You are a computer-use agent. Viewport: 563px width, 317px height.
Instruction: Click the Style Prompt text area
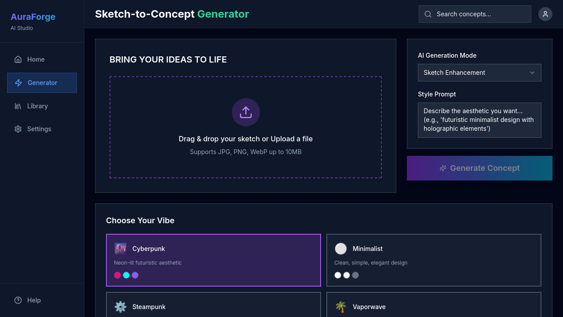pyautogui.click(x=479, y=120)
